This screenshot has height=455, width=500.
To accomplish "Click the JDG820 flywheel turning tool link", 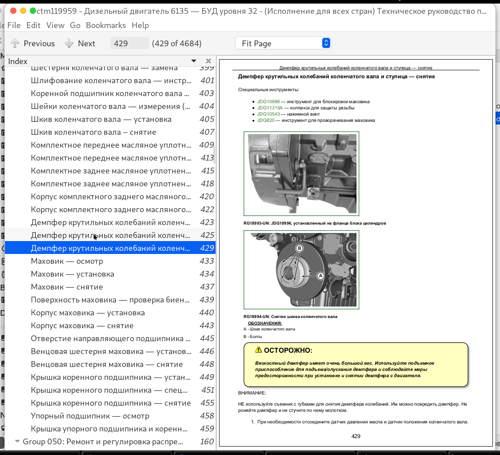I will [266, 120].
